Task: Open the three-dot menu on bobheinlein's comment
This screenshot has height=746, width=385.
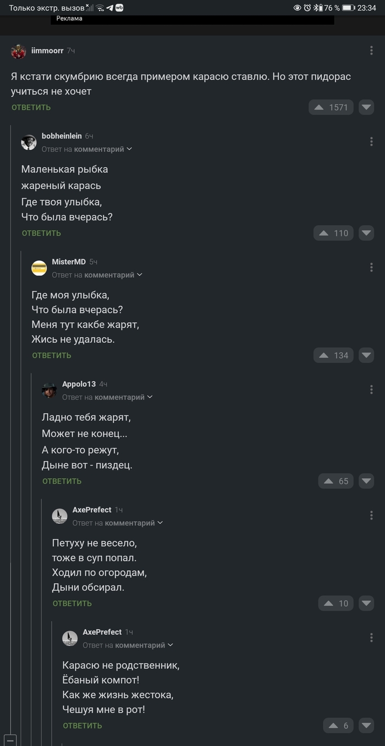Action: 372,141
